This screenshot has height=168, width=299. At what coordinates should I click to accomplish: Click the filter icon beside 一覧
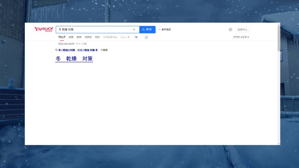pyautogui.click(x=146, y=37)
